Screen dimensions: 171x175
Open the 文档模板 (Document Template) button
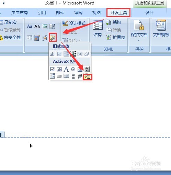[x=161, y=29]
